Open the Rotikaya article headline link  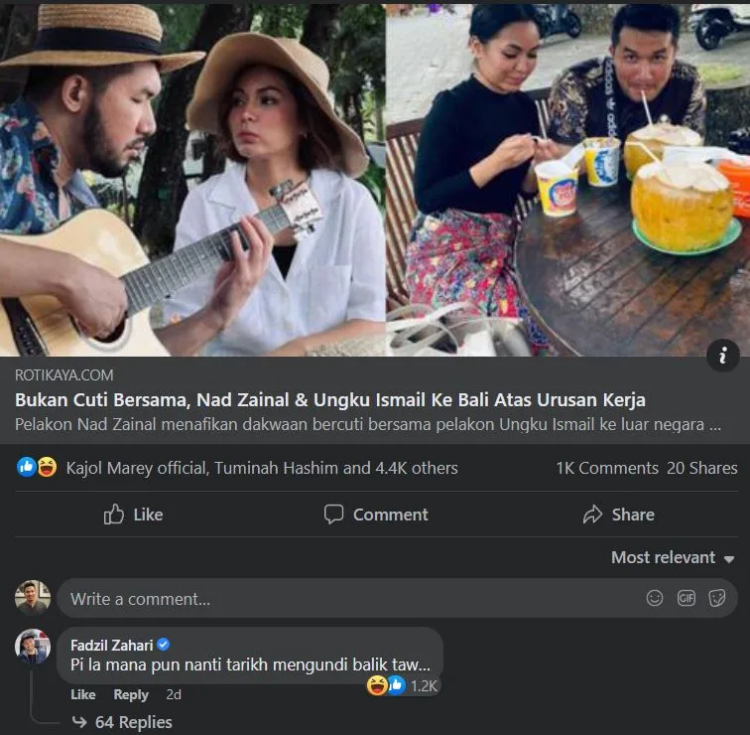tap(330, 400)
